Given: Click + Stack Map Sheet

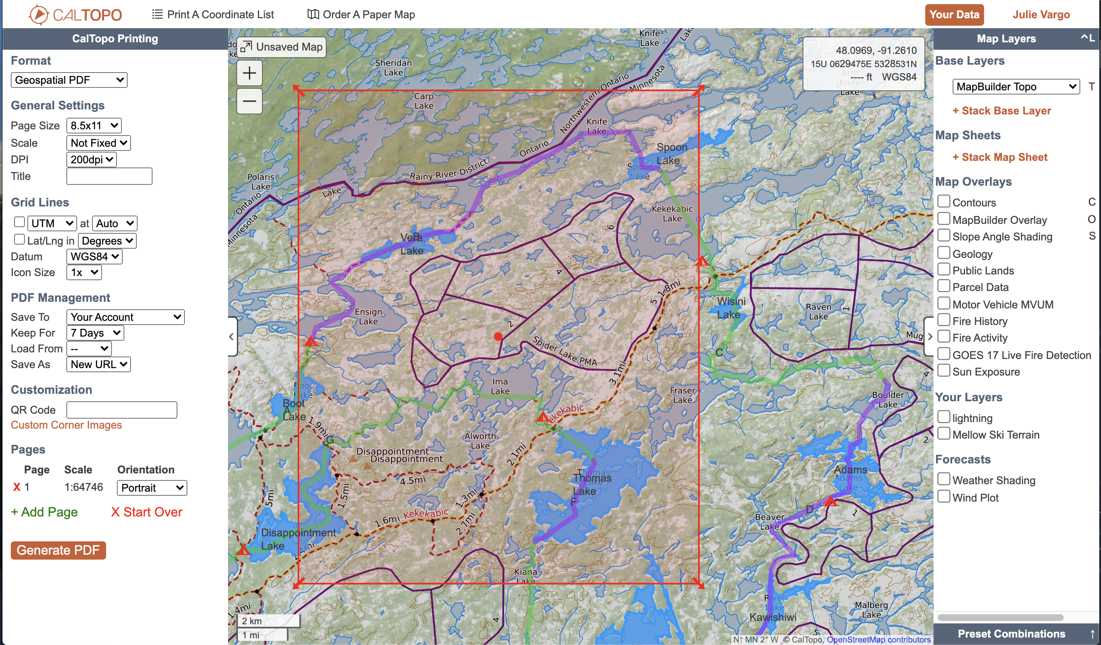Looking at the screenshot, I should 999,157.
